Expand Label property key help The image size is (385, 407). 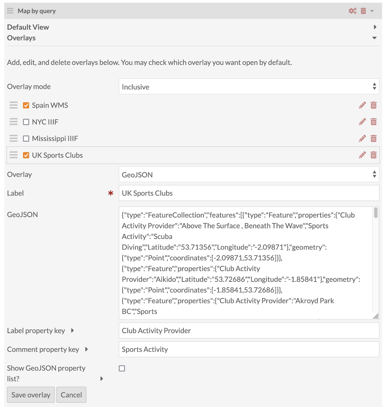tap(72, 330)
